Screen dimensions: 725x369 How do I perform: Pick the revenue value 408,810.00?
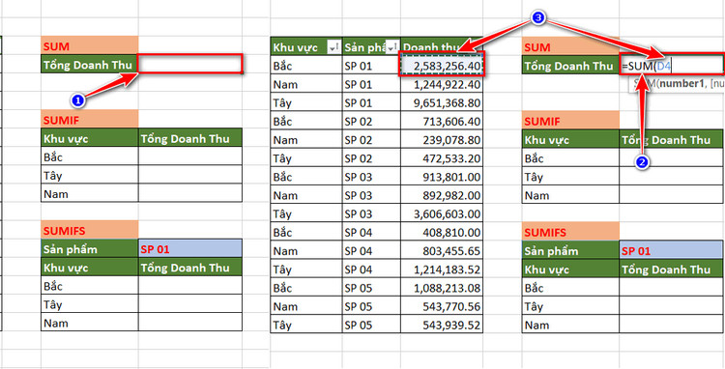442,232
